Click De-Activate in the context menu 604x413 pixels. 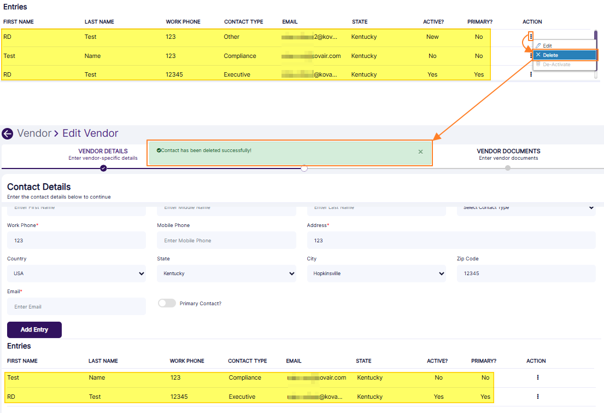tap(556, 65)
